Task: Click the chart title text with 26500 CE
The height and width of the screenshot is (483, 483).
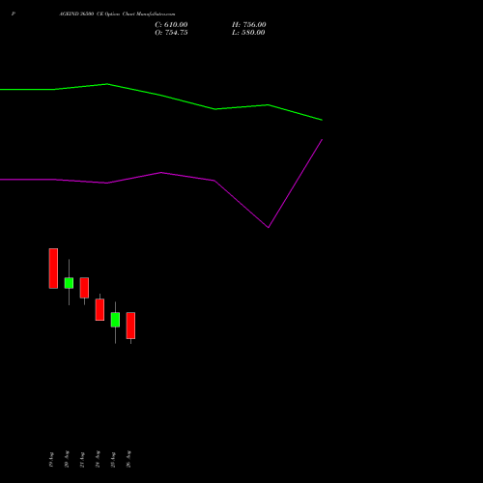Action: click(117, 14)
